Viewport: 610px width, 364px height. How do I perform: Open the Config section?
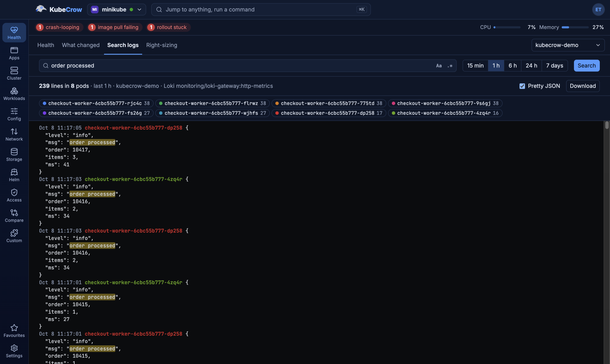(x=14, y=114)
